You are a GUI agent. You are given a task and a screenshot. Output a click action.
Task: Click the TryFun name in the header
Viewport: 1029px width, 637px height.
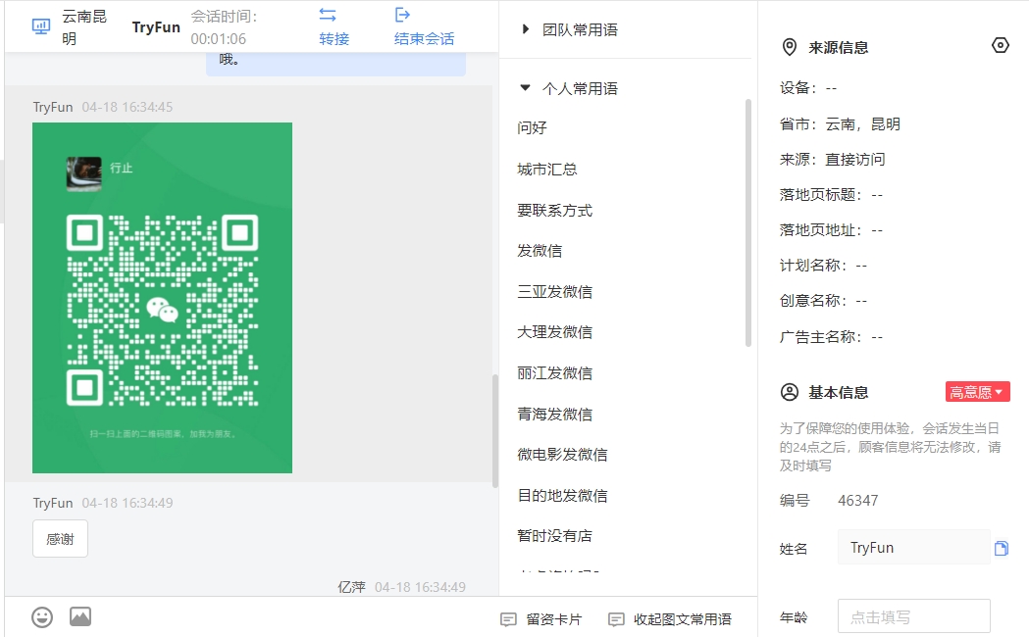click(156, 26)
